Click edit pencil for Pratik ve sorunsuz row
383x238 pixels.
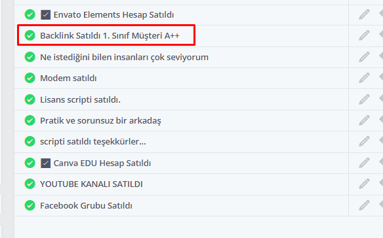(x=364, y=120)
